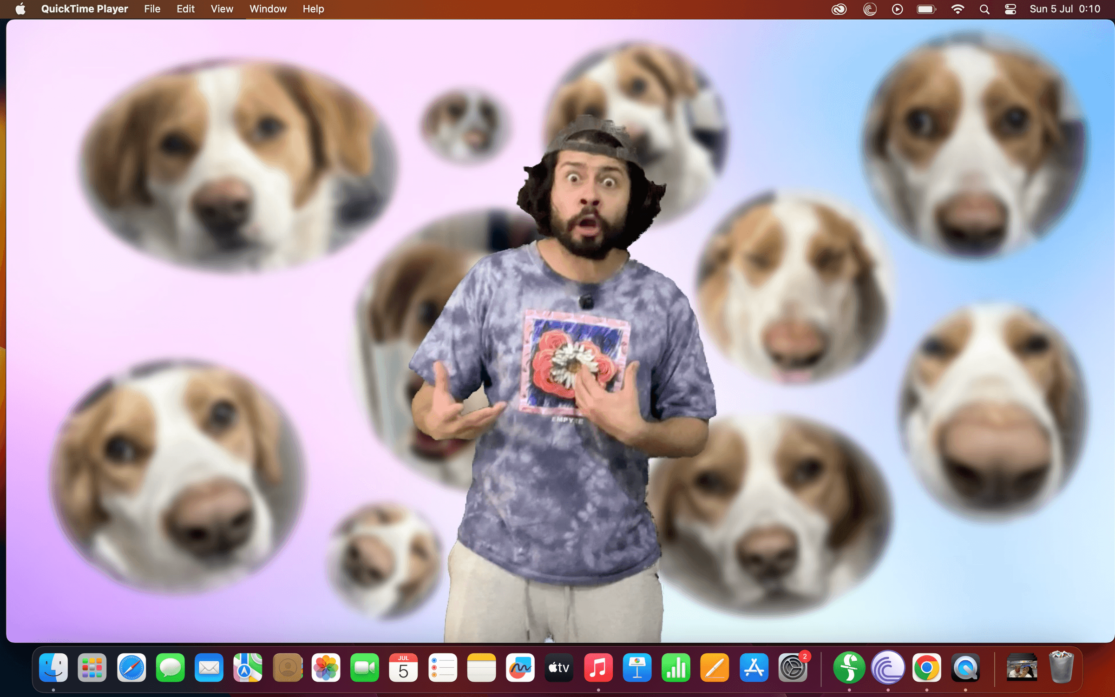
Task: Open the QuickTime Player app menu
Action: tap(85, 9)
